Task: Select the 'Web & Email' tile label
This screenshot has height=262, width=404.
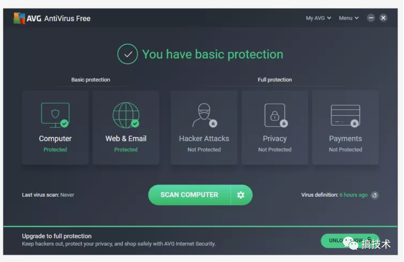Action: coord(126,139)
